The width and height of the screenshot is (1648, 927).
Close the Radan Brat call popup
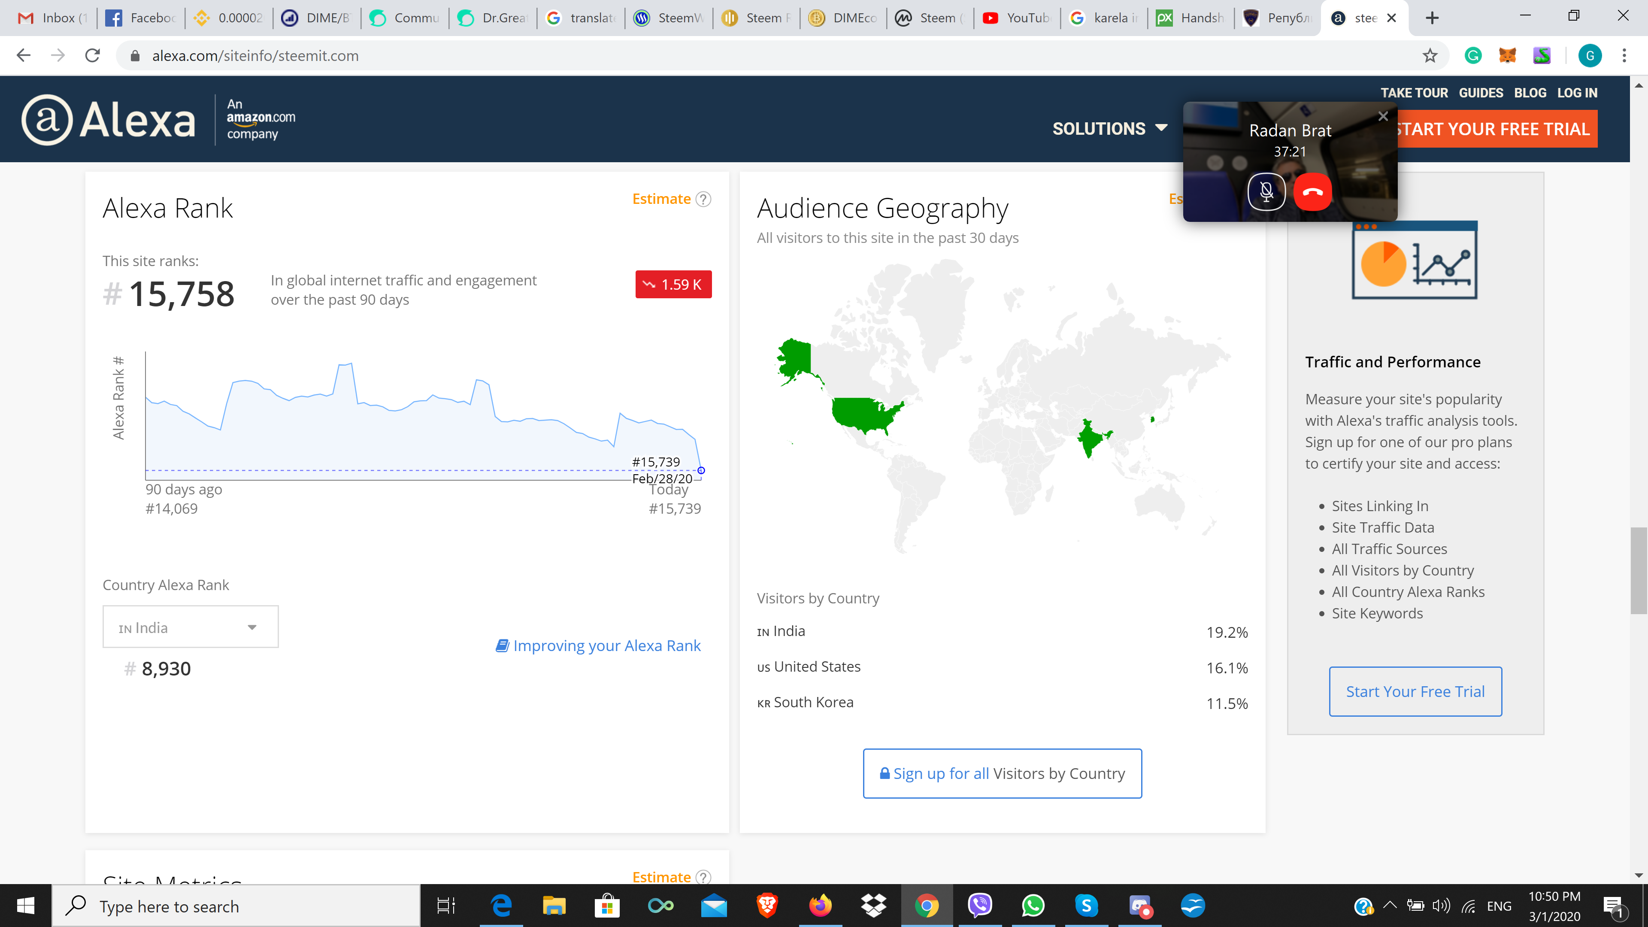point(1382,116)
